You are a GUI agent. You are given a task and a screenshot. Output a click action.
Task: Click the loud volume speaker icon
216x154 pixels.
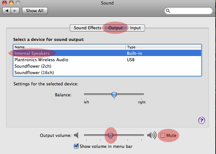(x=152, y=135)
